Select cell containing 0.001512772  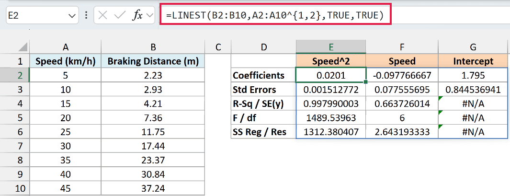pos(331,90)
